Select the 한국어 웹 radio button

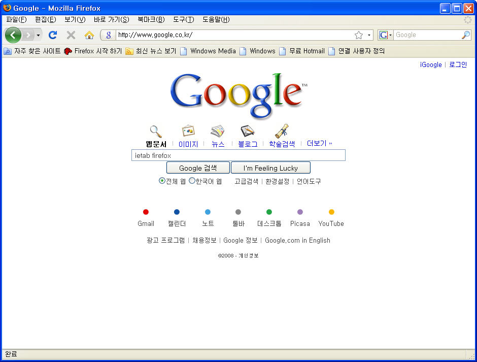(x=192, y=181)
